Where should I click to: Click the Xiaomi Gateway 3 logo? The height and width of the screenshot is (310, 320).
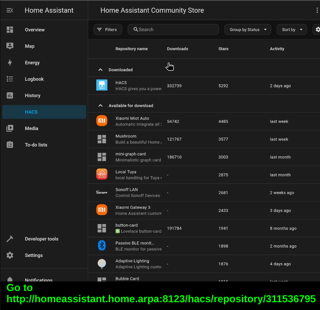[x=102, y=210]
